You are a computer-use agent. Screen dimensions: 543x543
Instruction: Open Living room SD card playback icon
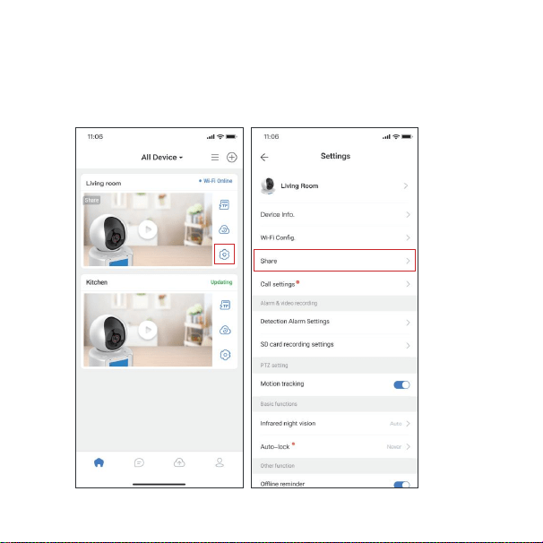224,204
